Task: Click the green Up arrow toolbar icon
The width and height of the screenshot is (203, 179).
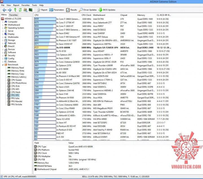Action: [15, 10]
